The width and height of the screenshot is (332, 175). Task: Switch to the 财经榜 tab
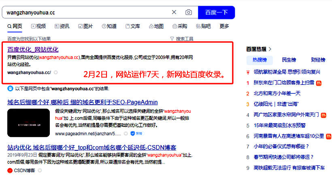pos(318,60)
